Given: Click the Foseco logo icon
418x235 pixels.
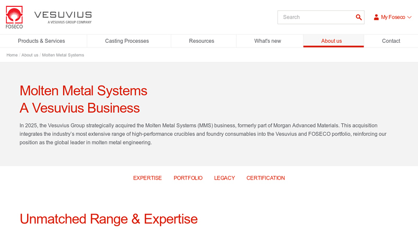Looking at the screenshot, I should click(x=14, y=17).
